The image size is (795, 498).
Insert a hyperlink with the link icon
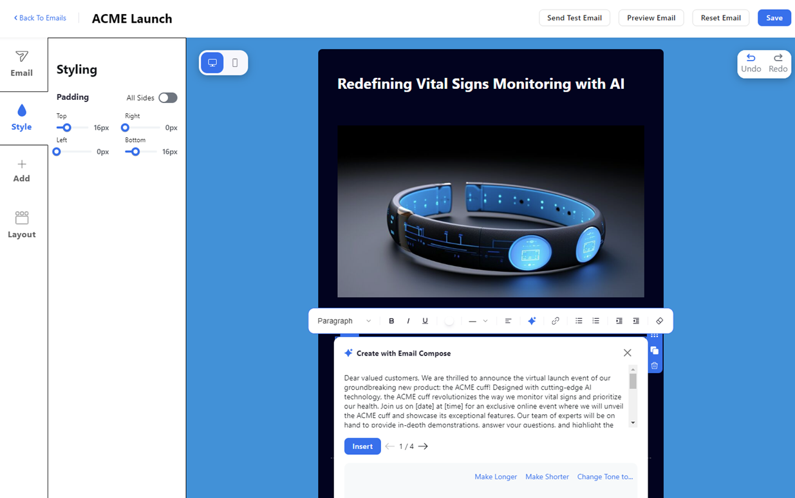pos(555,321)
